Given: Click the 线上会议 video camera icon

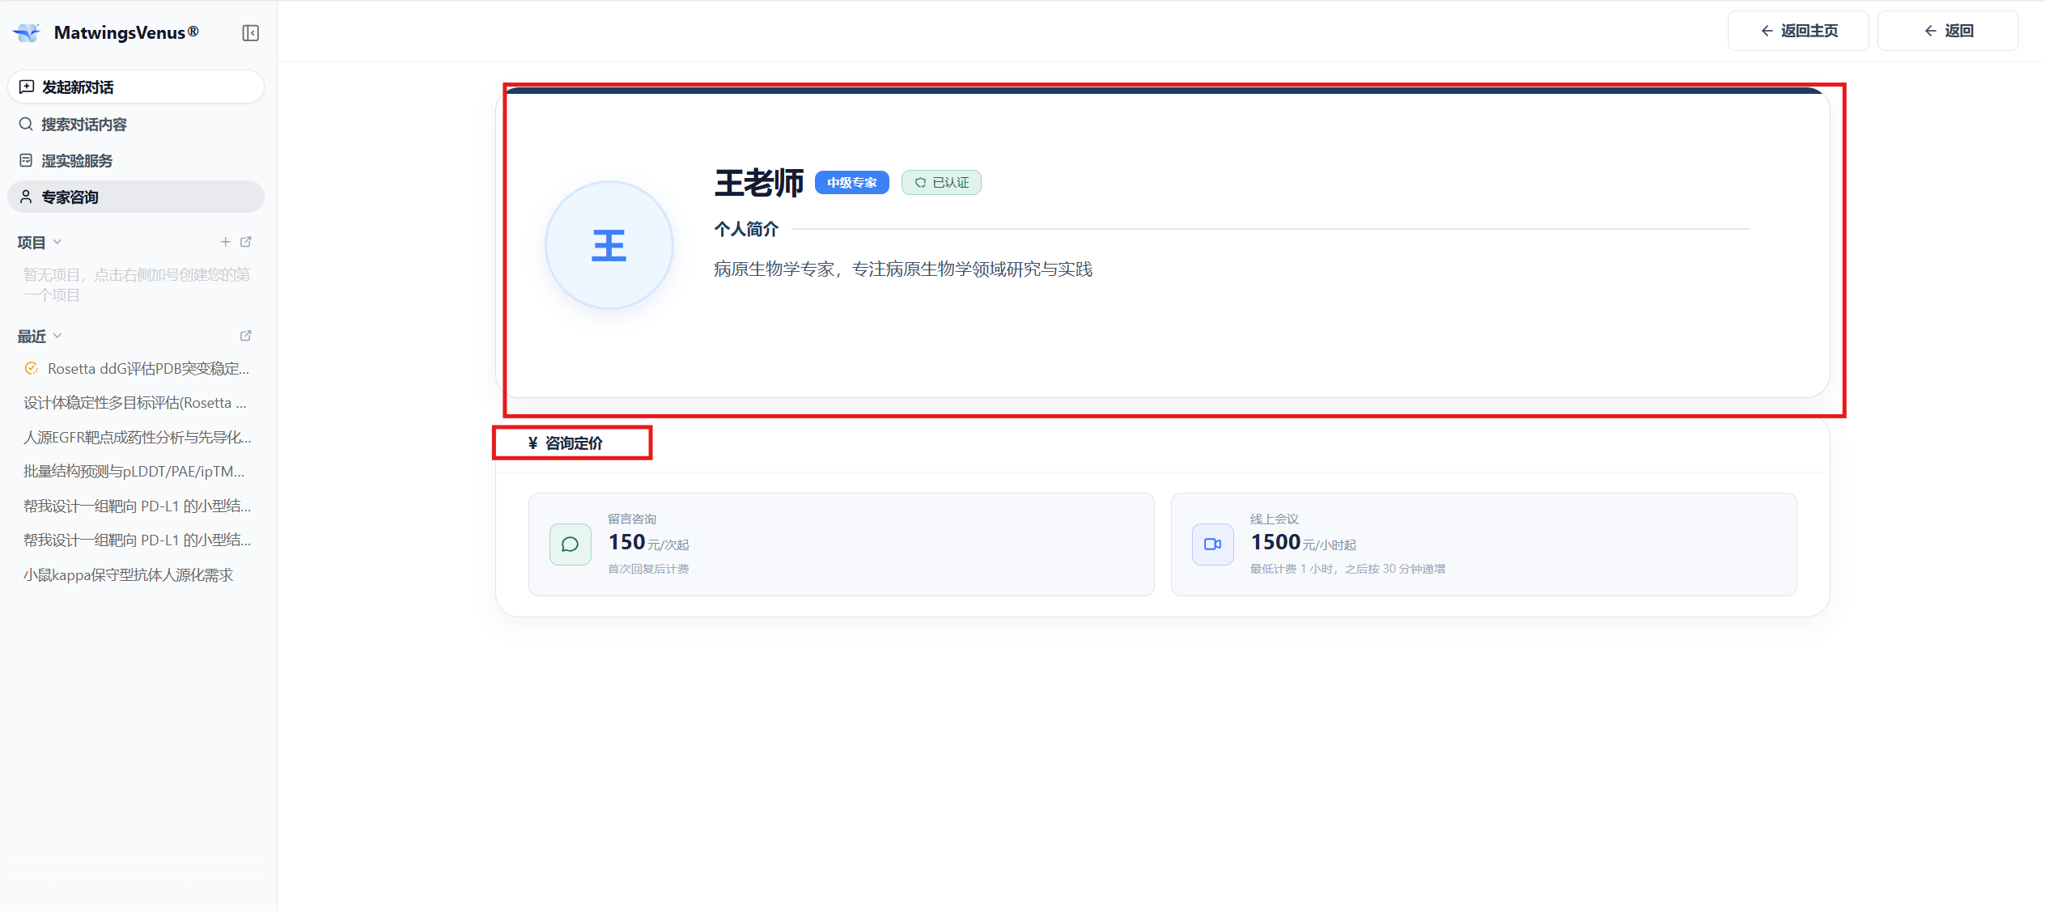Looking at the screenshot, I should (1212, 544).
